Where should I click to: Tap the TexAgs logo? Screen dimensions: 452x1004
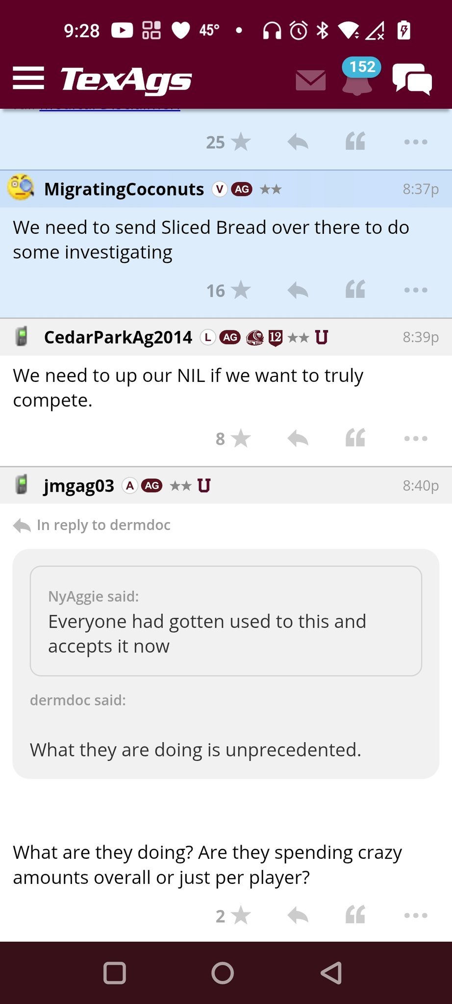(126, 80)
